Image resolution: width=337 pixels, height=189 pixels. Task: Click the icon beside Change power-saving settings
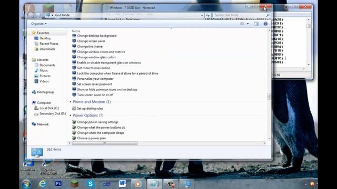[x=74, y=122]
